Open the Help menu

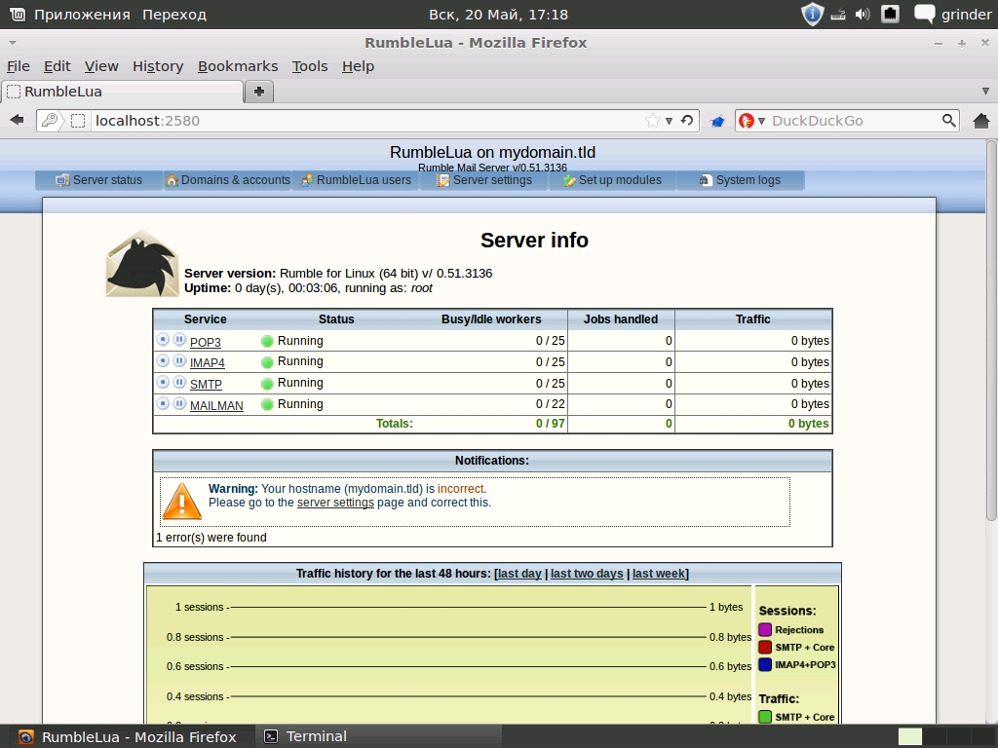click(x=358, y=66)
